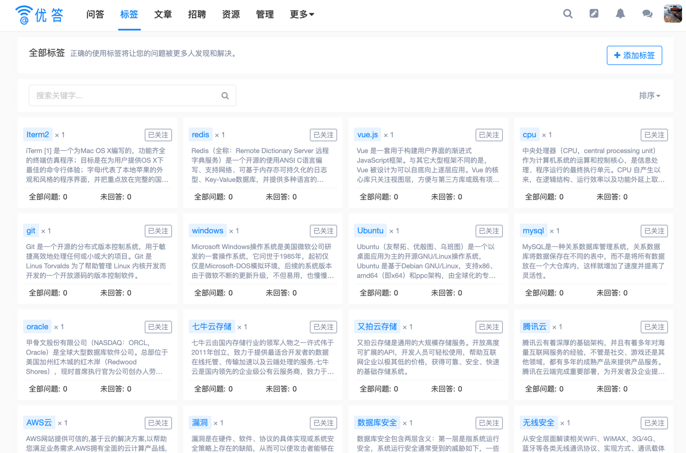Click 全部问题: 0 on Ubuntu card
The height and width of the screenshot is (453, 686).
[x=379, y=293]
